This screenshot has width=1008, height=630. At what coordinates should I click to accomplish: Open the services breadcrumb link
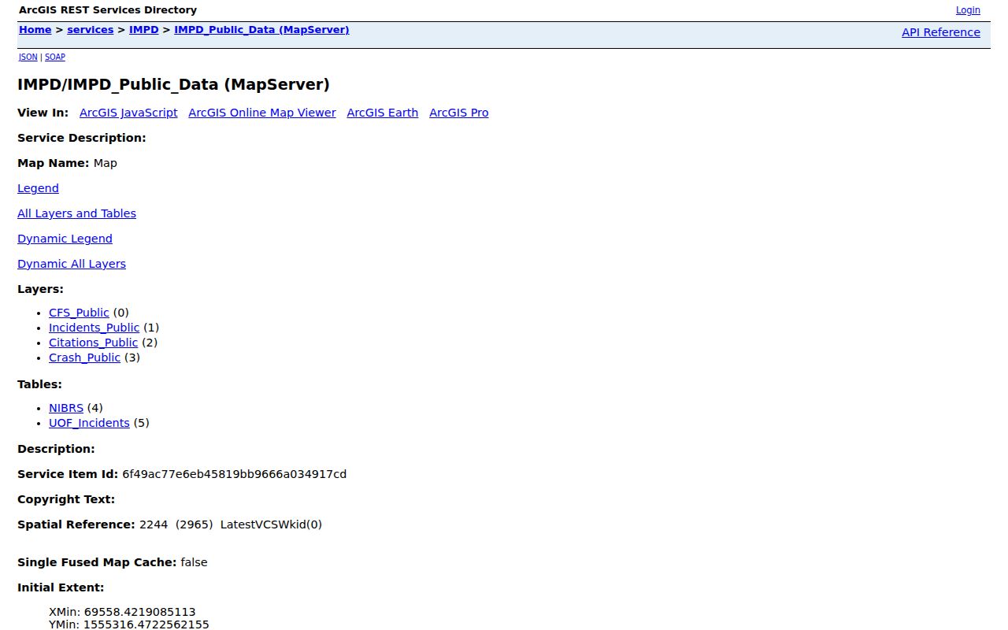[90, 30]
